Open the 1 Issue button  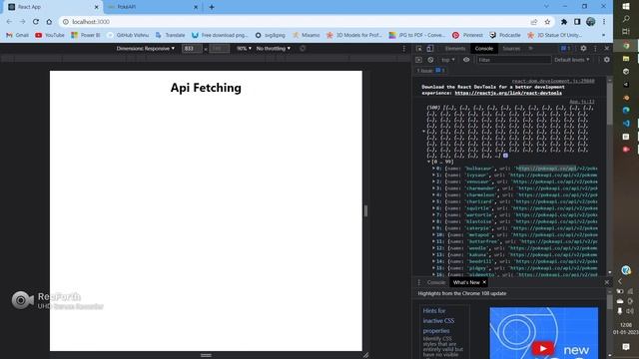pos(430,71)
